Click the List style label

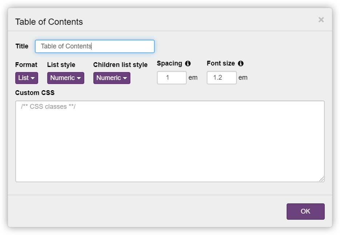point(61,65)
